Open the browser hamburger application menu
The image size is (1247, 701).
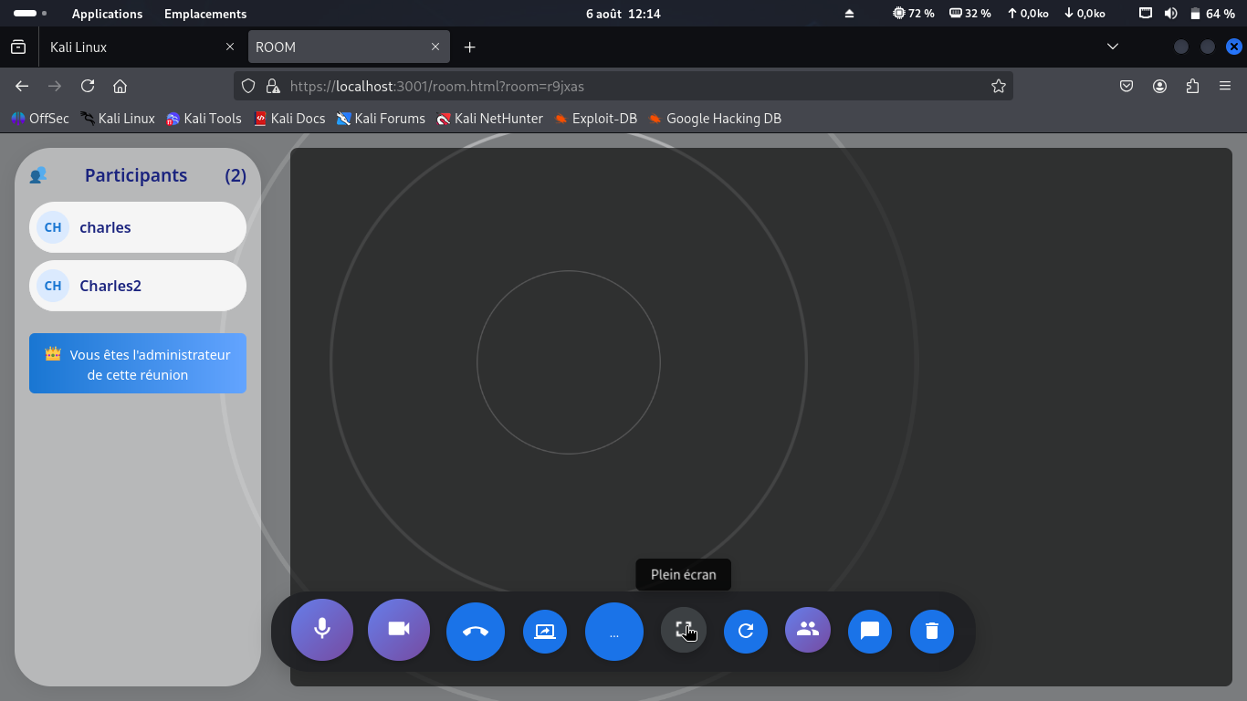click(x=1225, y=87)
